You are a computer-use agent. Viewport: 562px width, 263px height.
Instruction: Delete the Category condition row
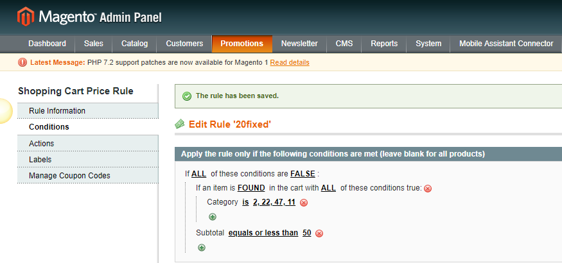tap(304, 203)
